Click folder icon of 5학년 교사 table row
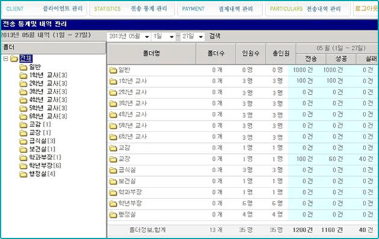 pos(113,126)
